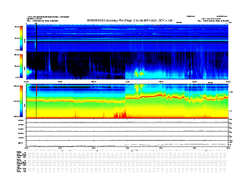Select the 30.00 tick label on RAD1 scale

pyautogui.click(x=17, y=66)
